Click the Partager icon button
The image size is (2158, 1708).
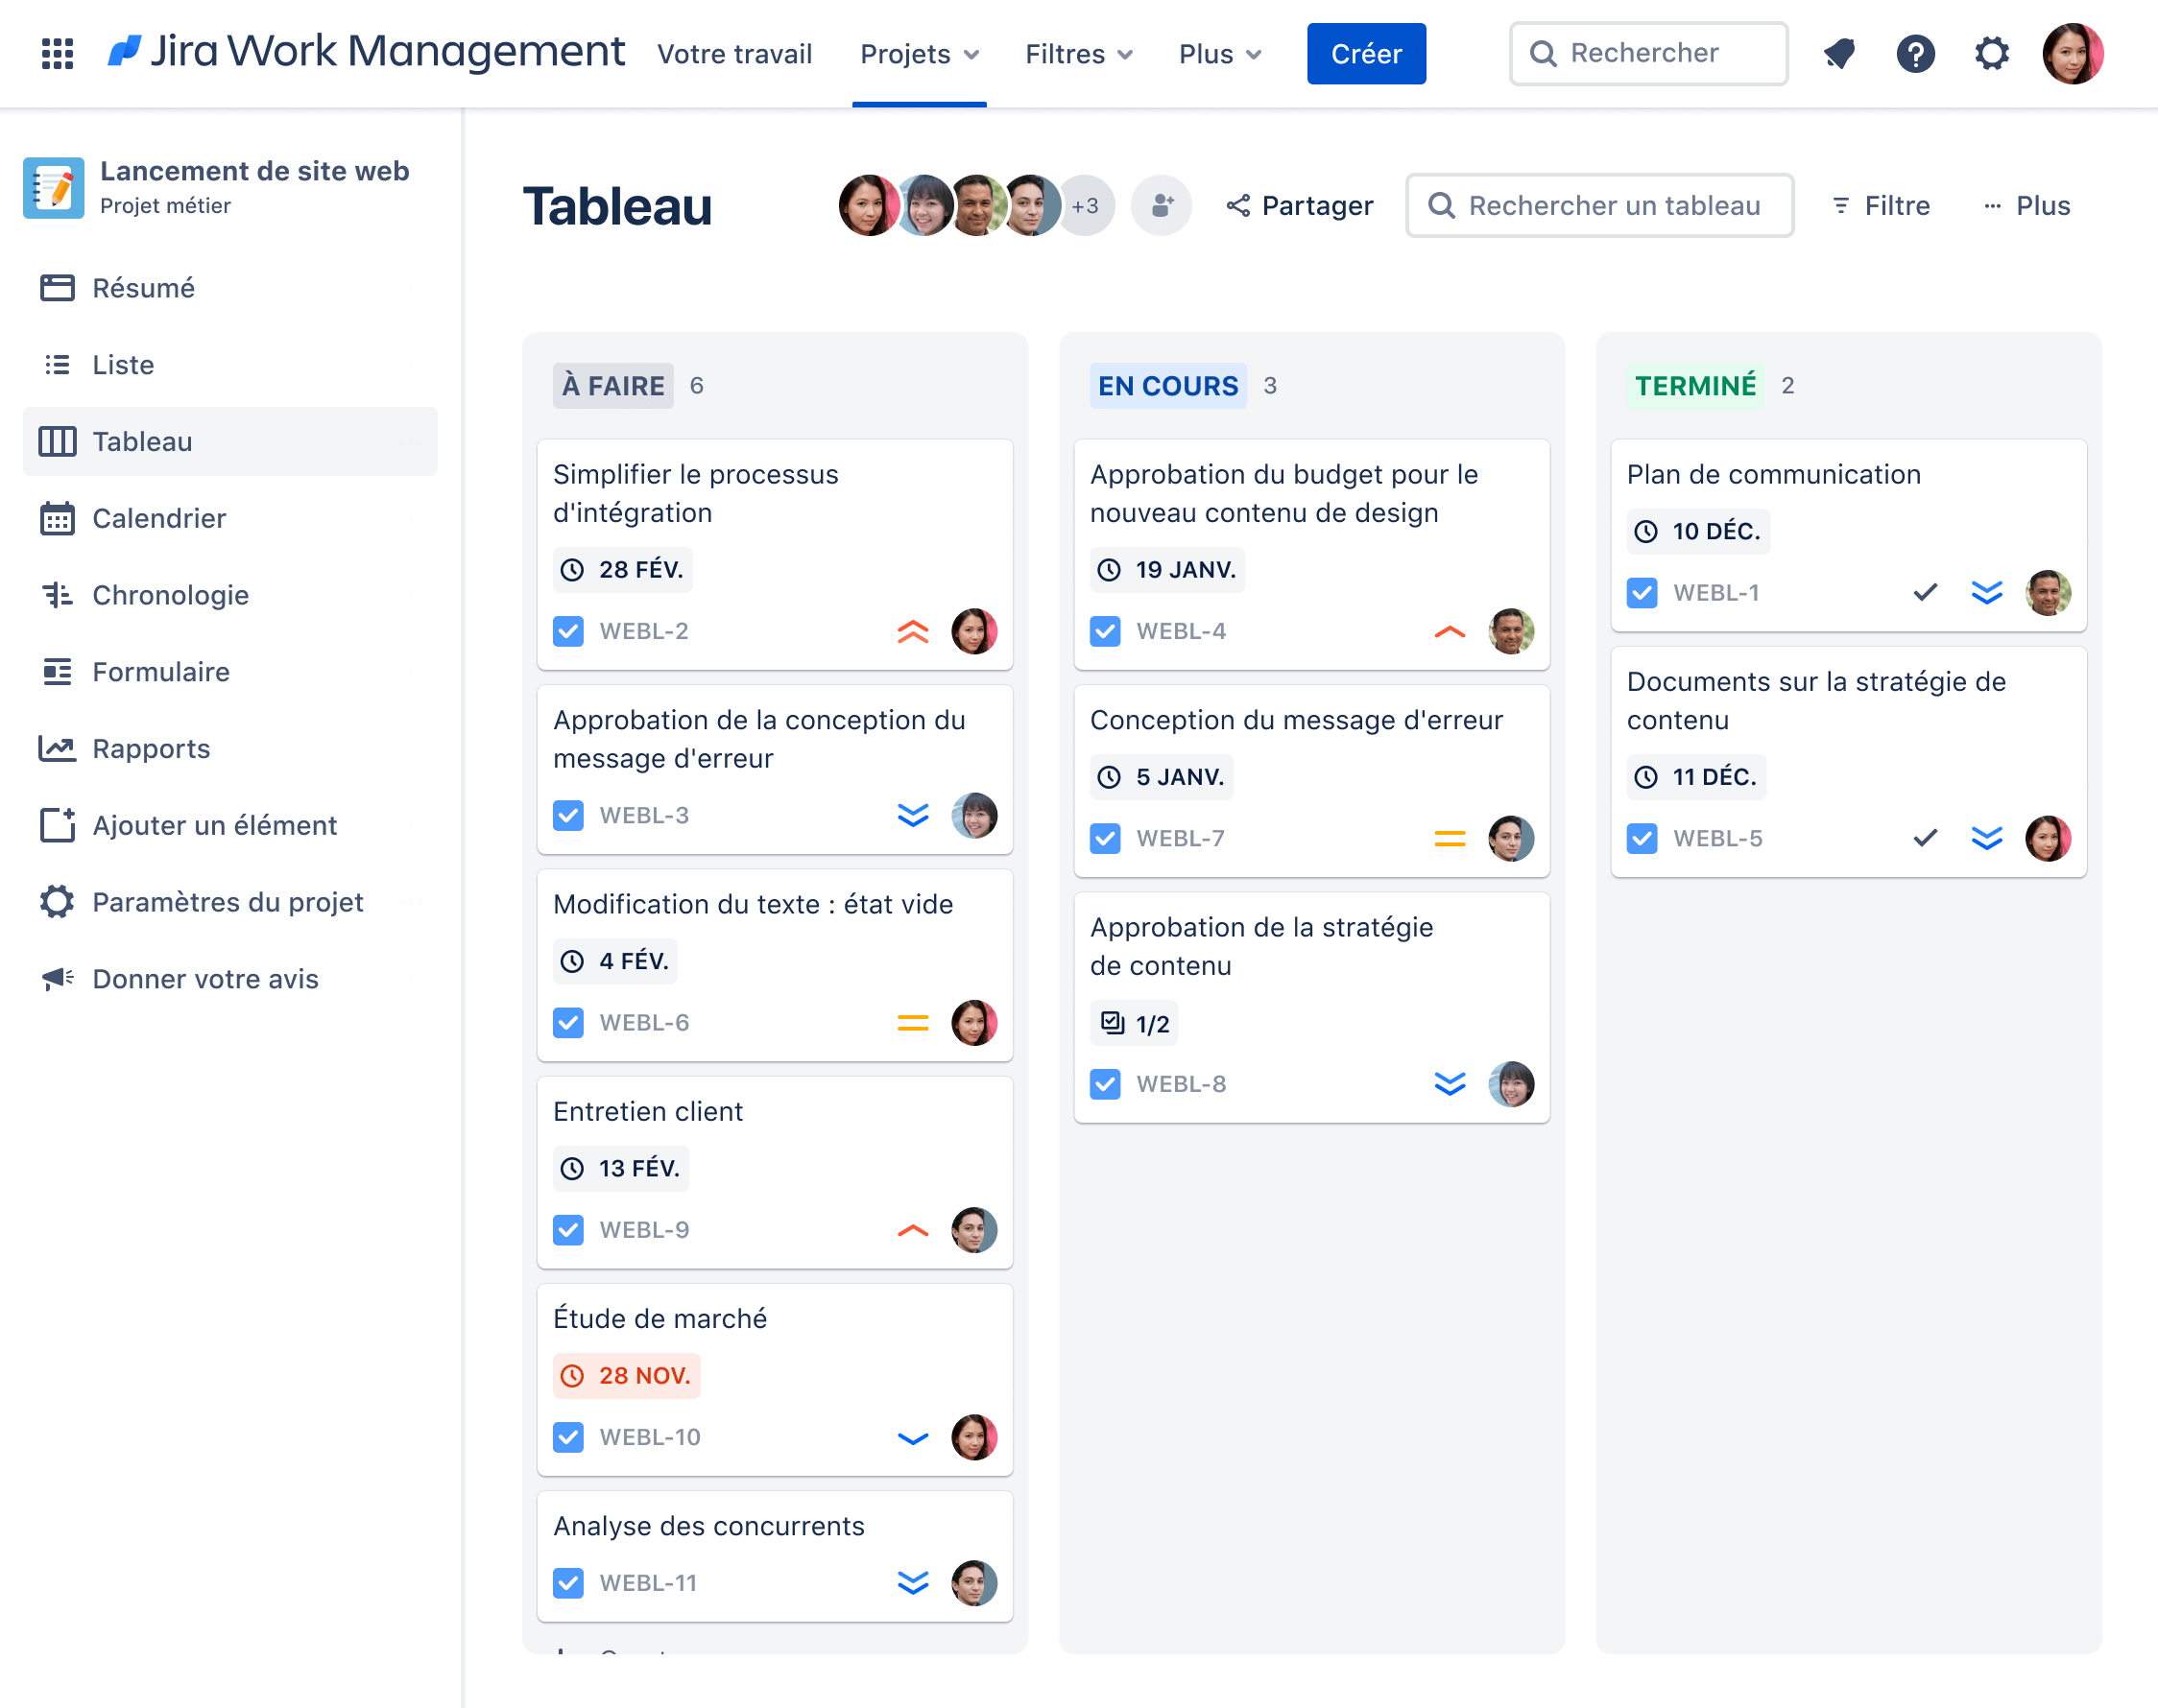[x=1242, y=206]
